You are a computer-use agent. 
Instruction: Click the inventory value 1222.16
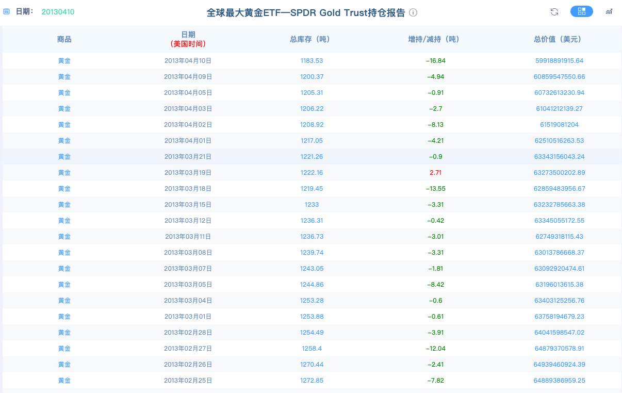(312, 173)
